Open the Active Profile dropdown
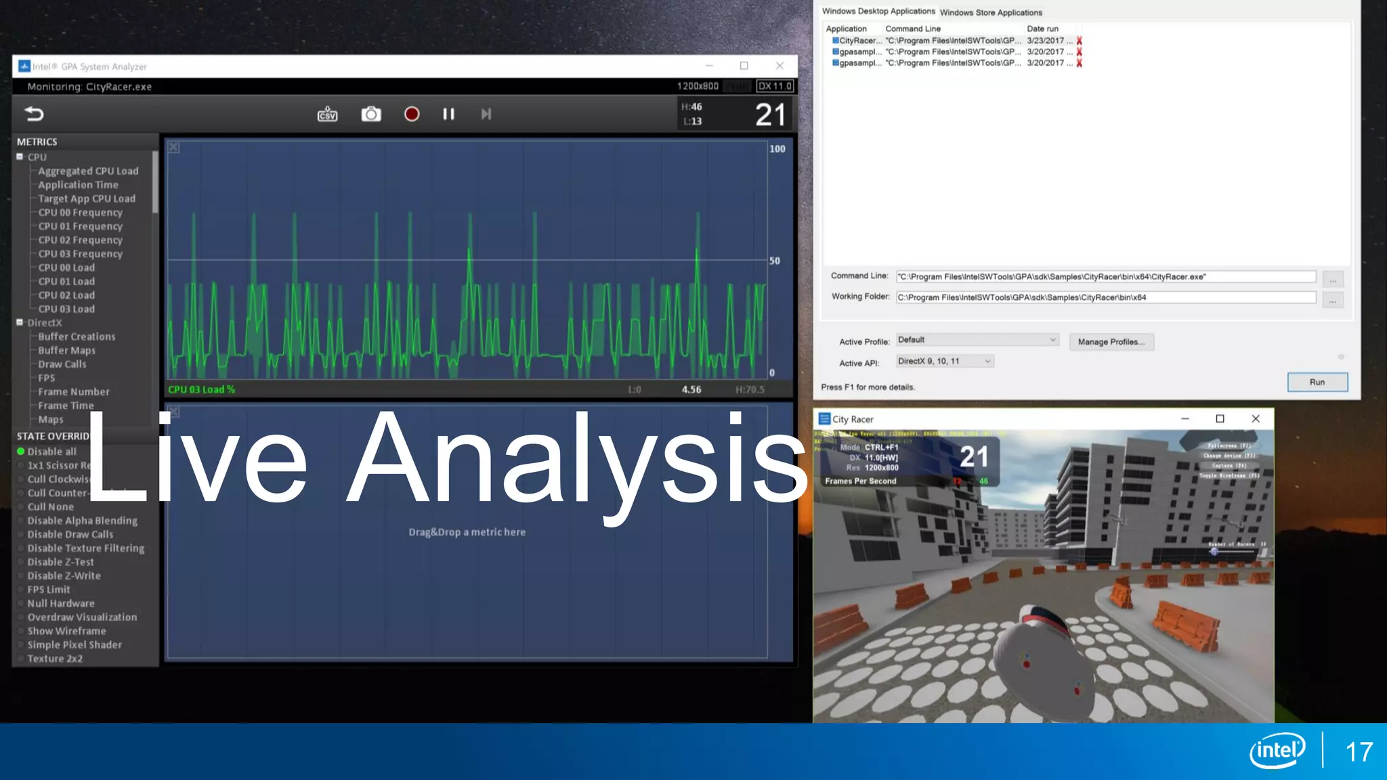The image size is (1387, 780). click(x=977, y=340)
